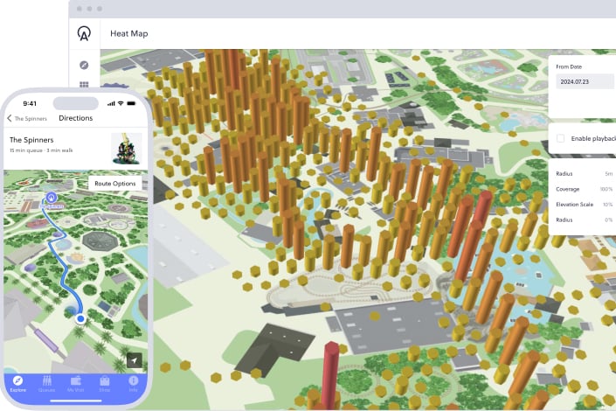Image resolution: width=616 pixels, height=411 pixels.
Task: Open the Info icon on phone bar
Action: tap(133, 383)
